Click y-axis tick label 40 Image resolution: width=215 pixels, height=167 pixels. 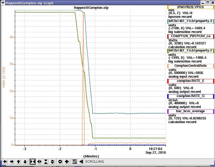coord(11,37)
